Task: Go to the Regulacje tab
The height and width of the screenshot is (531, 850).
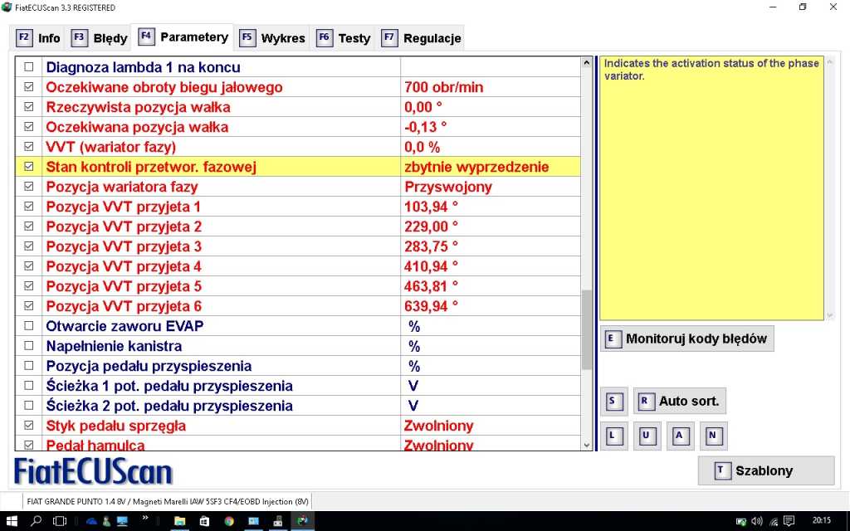Action: click(x=421, y=38)
